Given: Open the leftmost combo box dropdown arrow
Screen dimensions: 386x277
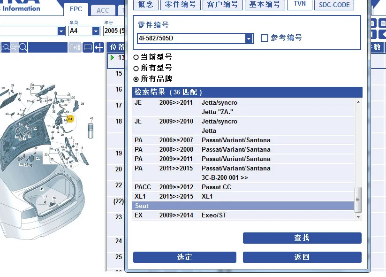Looking at the screenshot, I should [x=61, y=31].
